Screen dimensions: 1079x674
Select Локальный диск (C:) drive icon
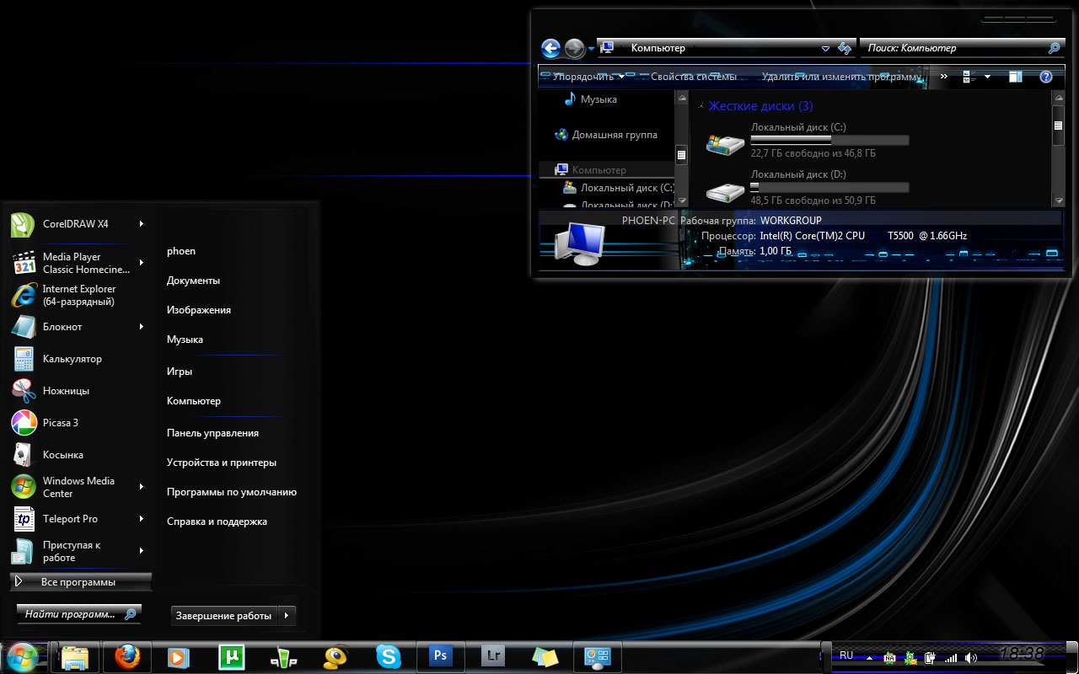[x=725, y=144]
